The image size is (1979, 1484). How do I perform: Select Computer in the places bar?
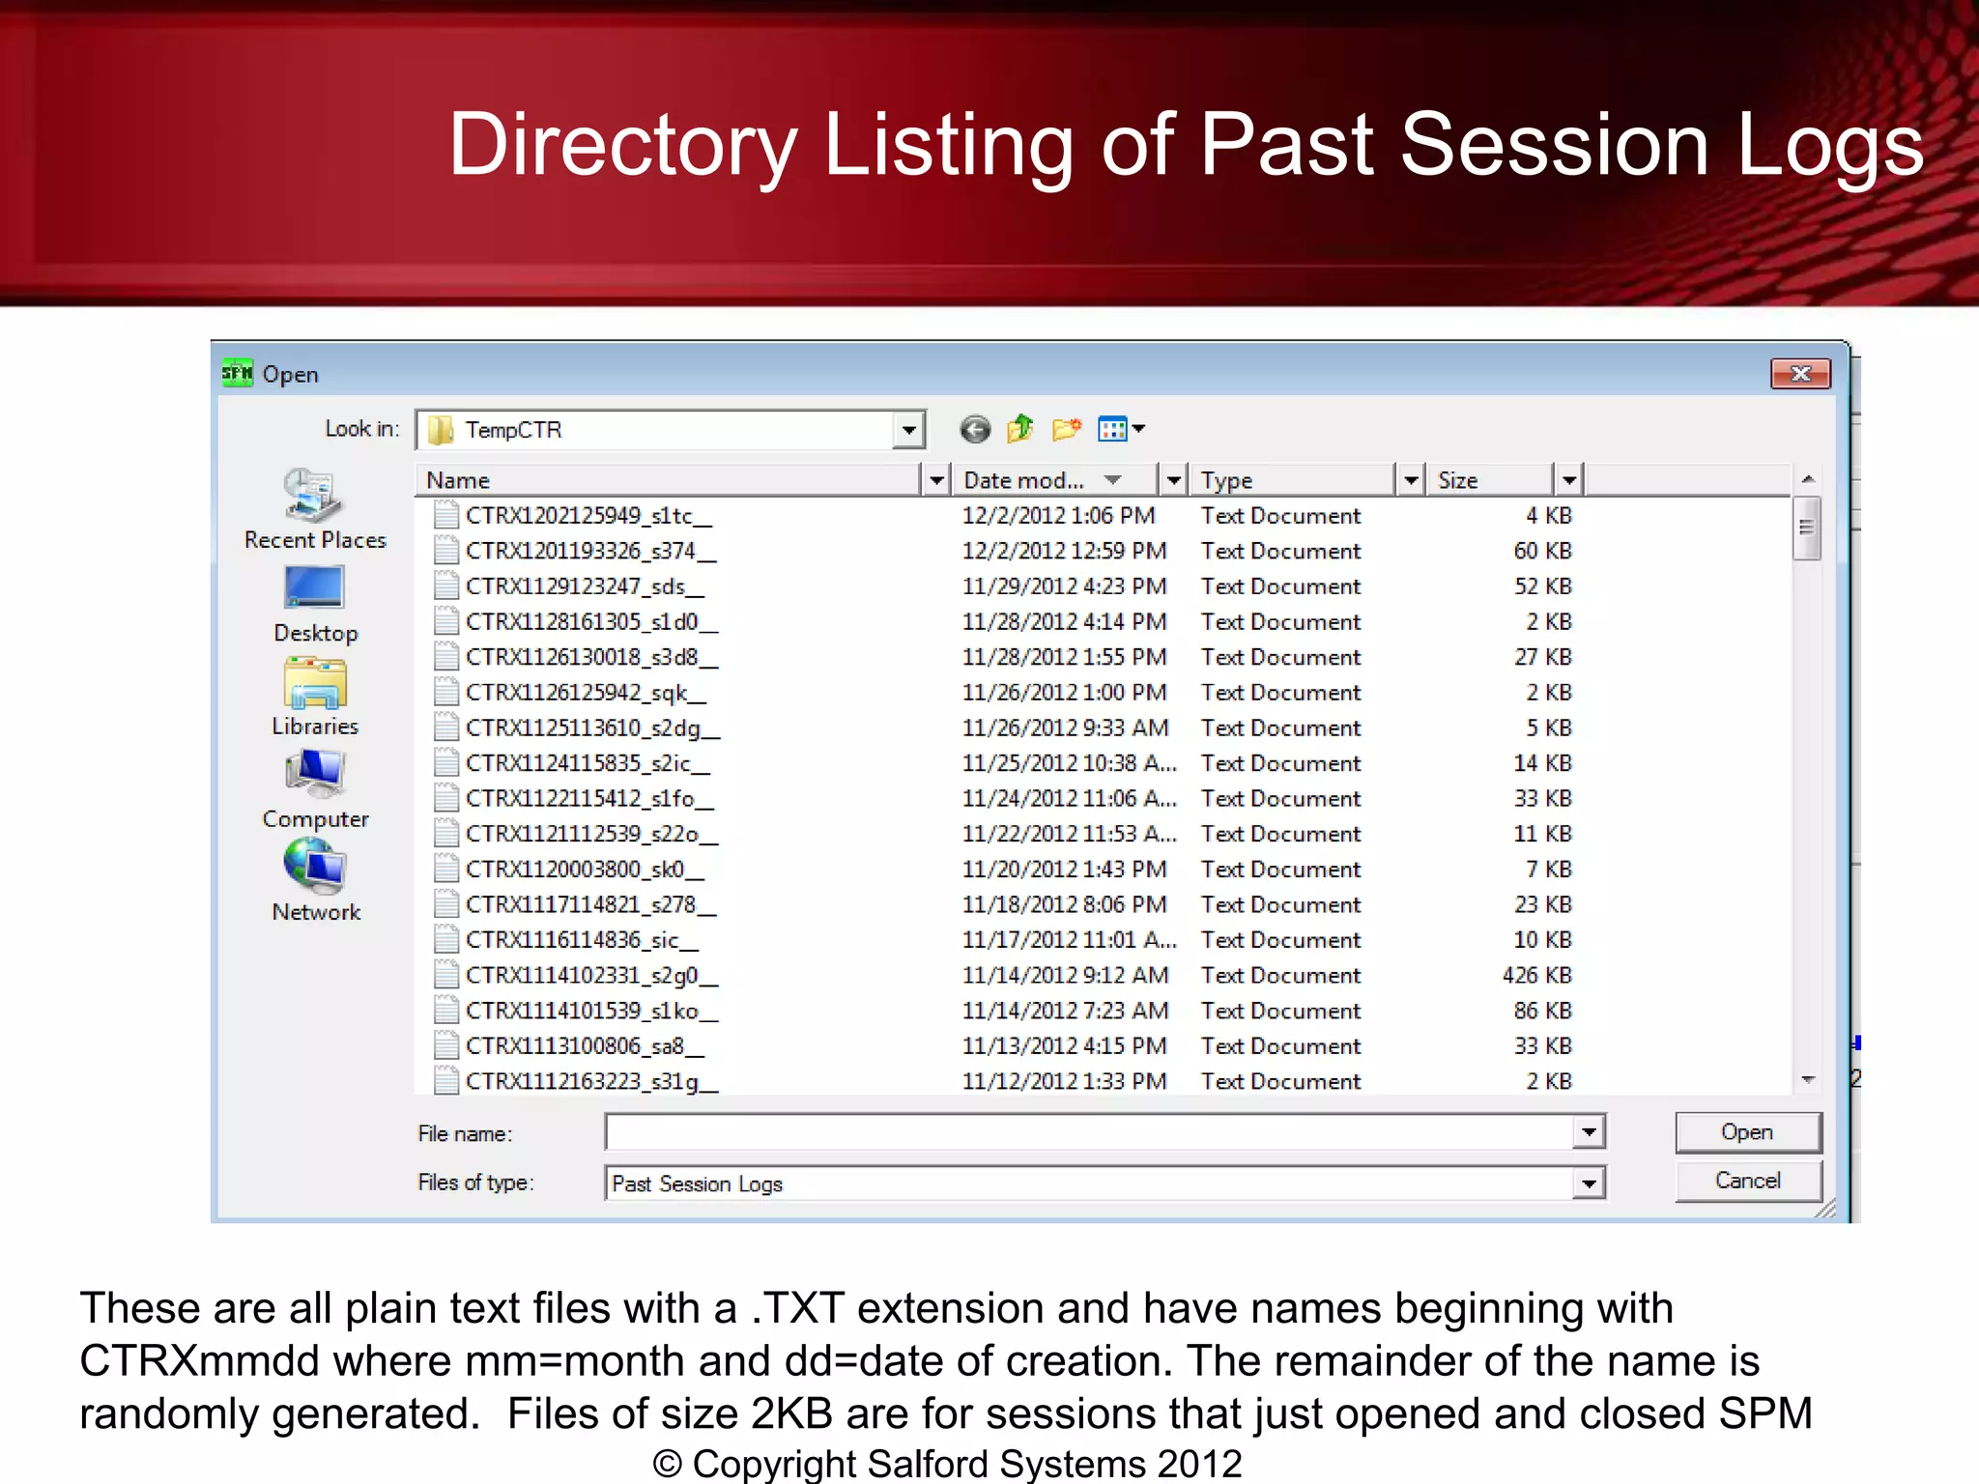[315, 790]
